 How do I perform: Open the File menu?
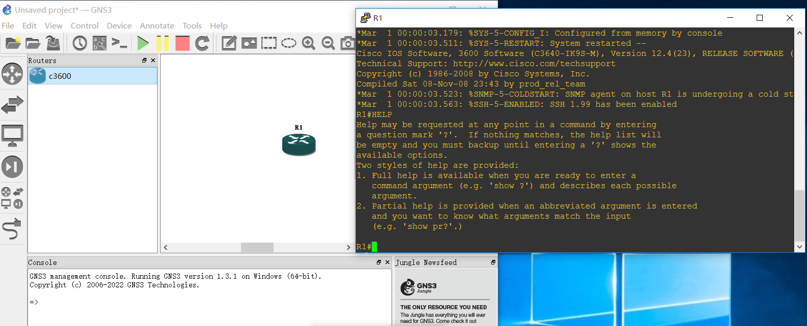(8, 25)
